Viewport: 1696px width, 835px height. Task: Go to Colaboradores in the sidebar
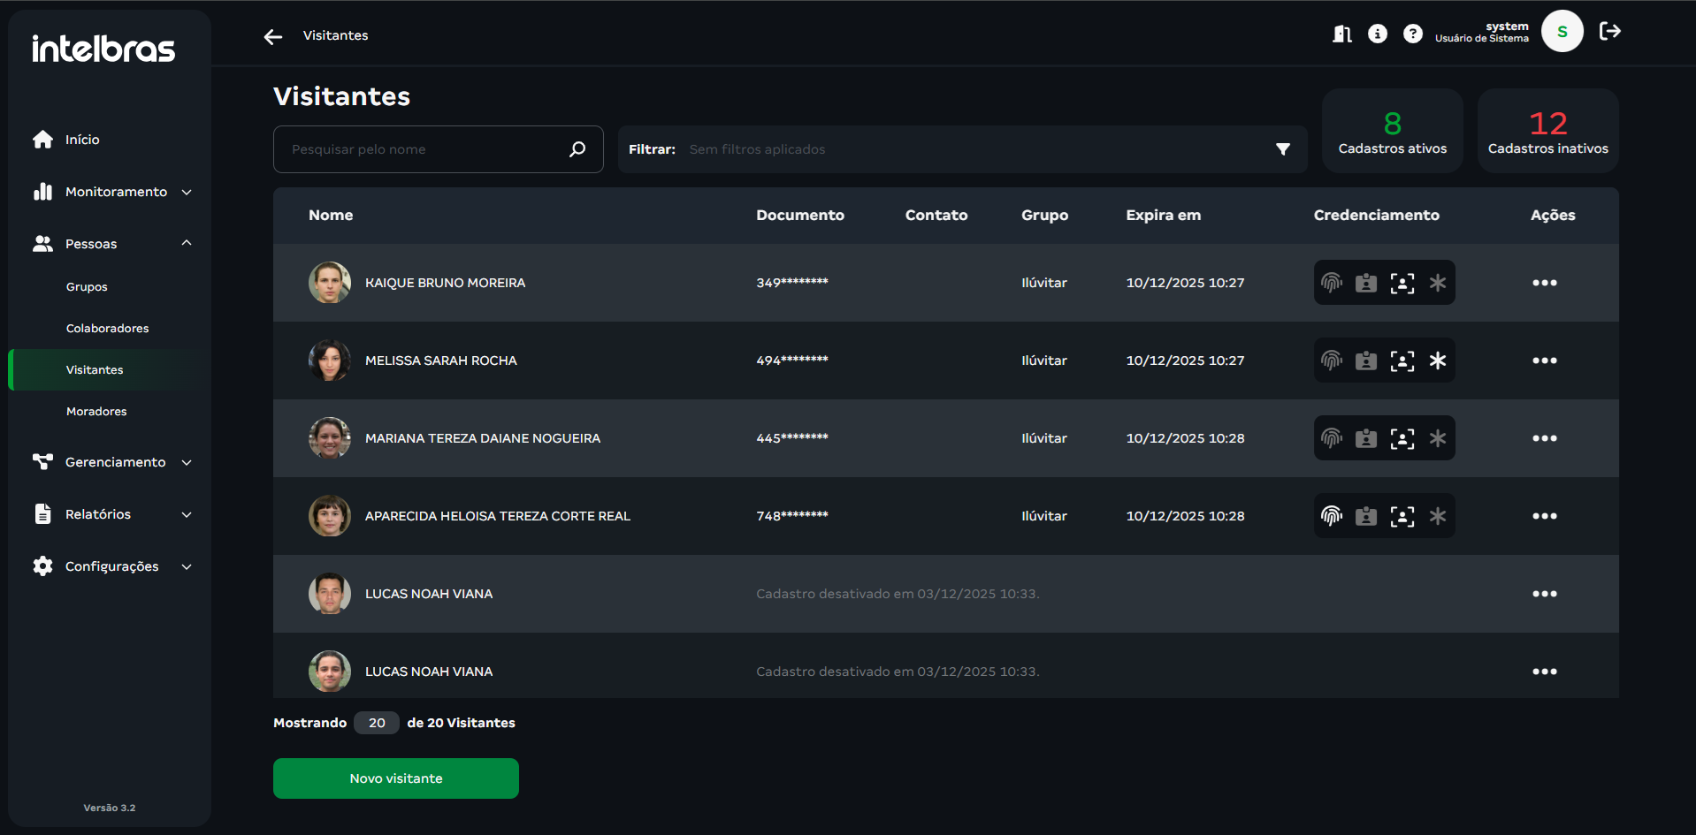click(107, 329)
